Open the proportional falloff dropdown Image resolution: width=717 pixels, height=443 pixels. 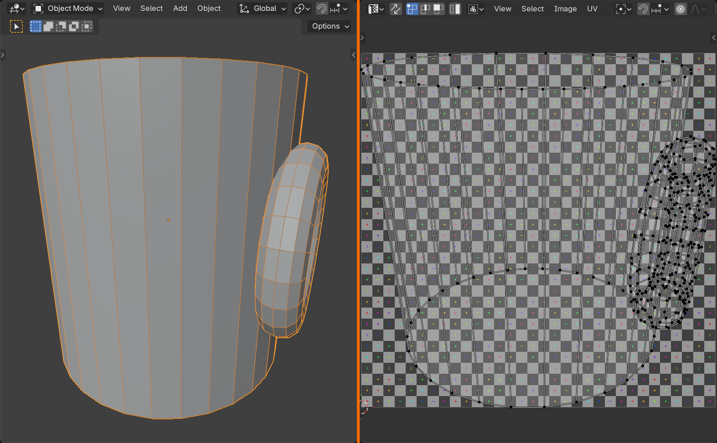698,9
